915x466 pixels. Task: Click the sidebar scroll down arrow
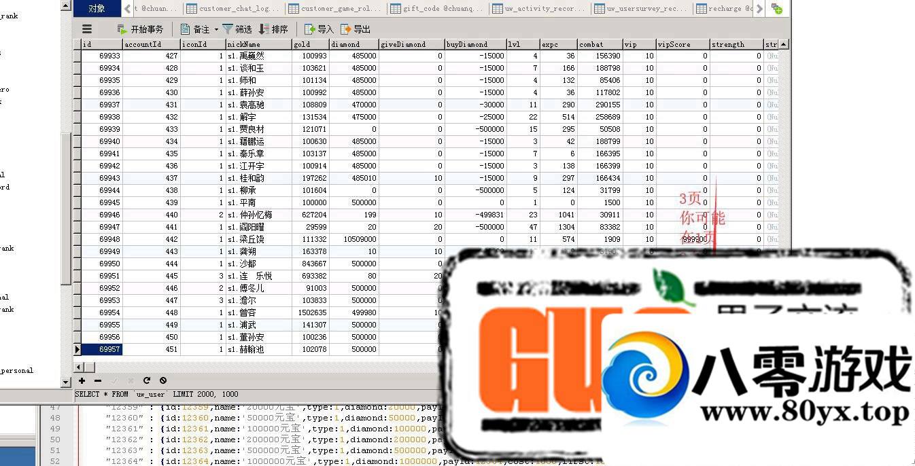[66, 382]
